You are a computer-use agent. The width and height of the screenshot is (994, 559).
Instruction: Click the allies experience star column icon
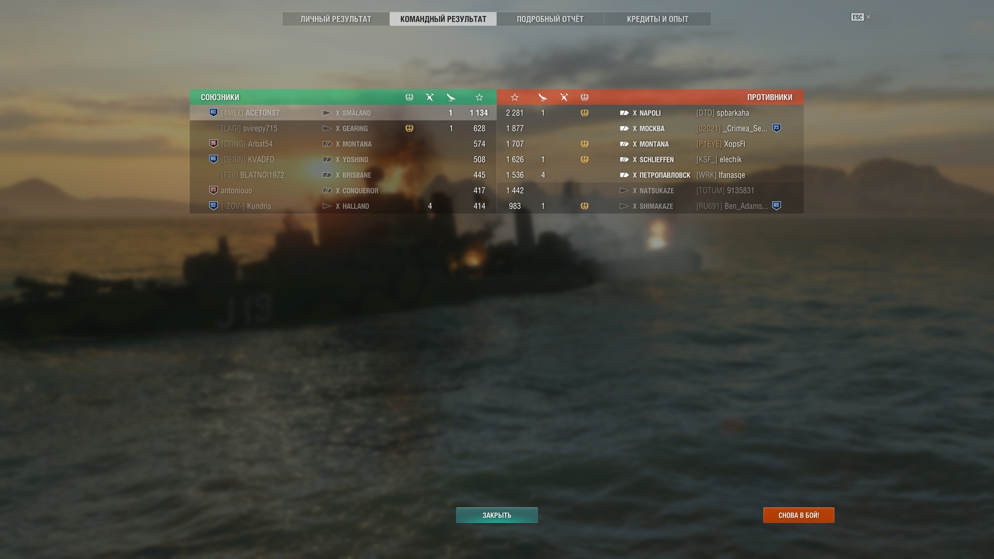click(479, 97)
